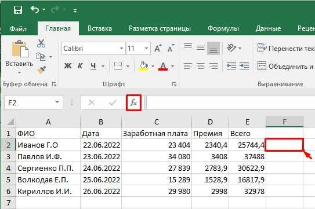The image size is (315, 209).
Task: Expand the font name dropdown list
Action: click(x=121, y=48)
